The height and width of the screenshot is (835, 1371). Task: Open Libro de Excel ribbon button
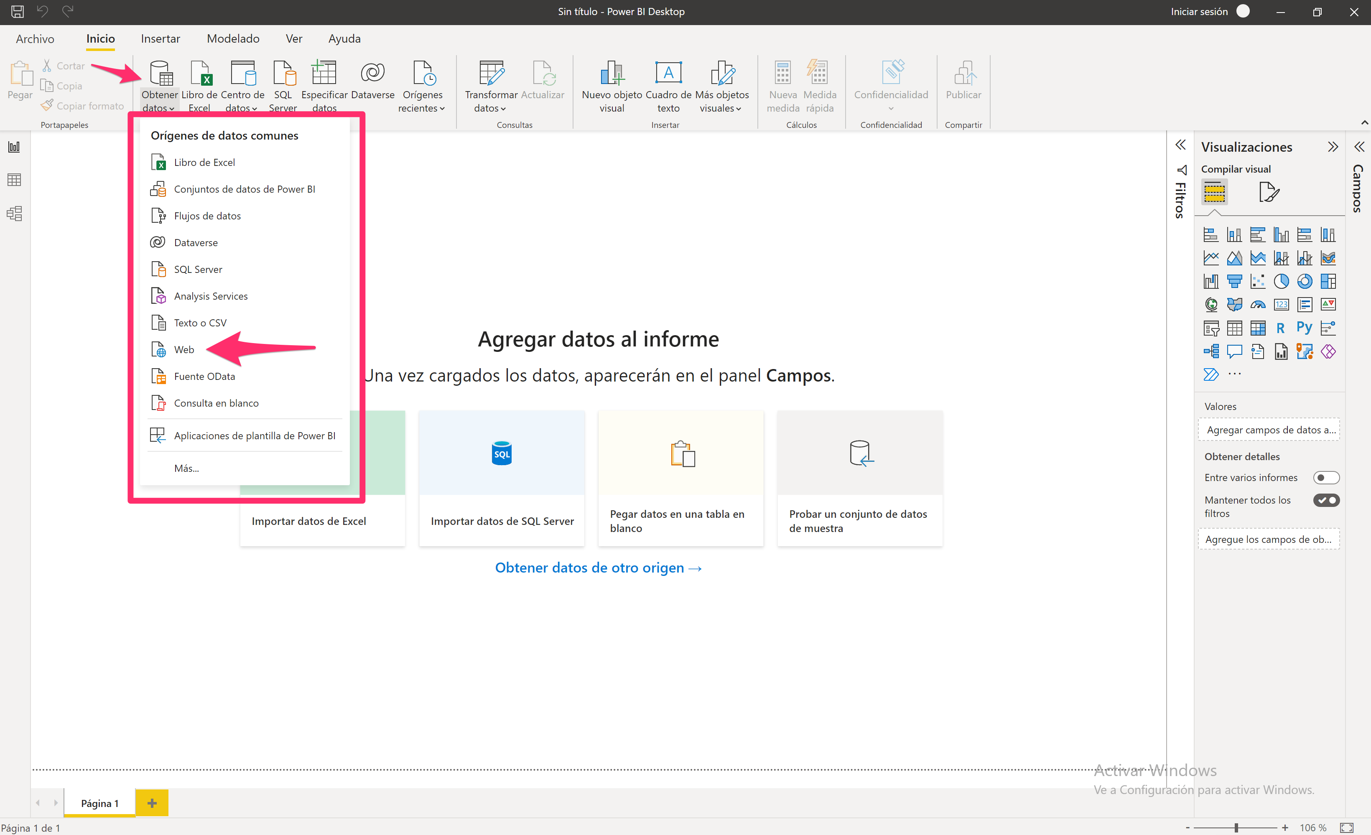tap(199, 86)
